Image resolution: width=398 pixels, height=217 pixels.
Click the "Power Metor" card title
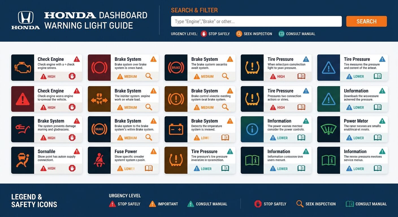pyautogui.click(x=356, y=121)
